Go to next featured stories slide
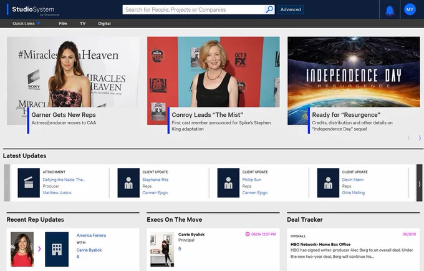424x271 pixels. click(x=420, y=138)
